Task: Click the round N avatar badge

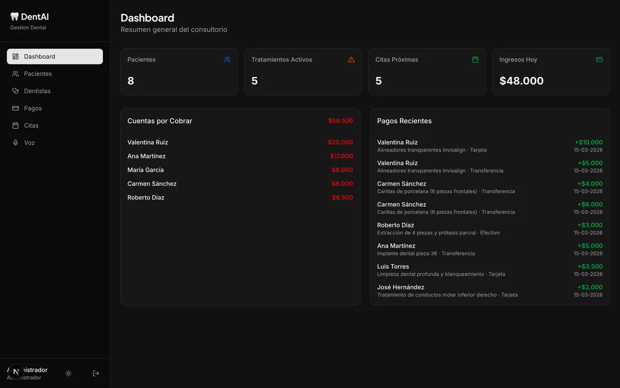Action: coord(16,372)
